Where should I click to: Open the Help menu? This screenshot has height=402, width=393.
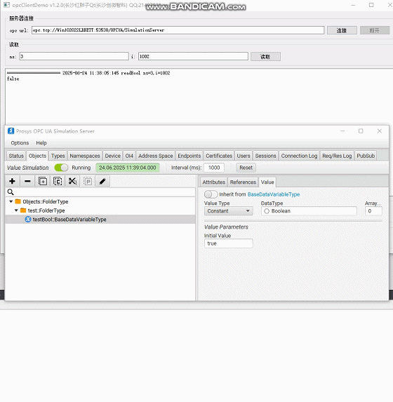[x=41, y=143]
